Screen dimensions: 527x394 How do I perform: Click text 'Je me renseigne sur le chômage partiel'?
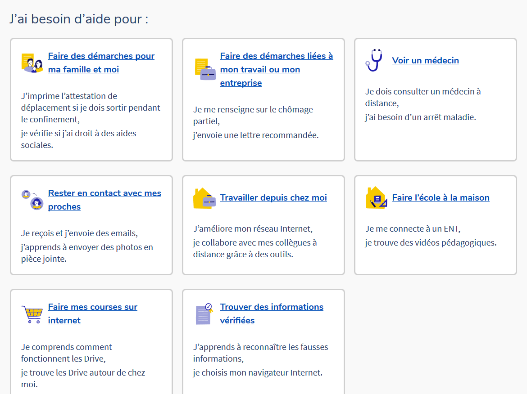tap(253, 116)
